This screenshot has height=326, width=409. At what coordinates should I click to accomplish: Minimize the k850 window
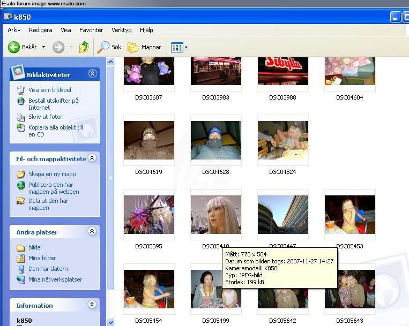[x=396, y=17]
